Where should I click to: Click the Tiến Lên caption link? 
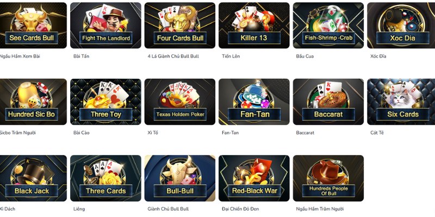pos(231,56)
